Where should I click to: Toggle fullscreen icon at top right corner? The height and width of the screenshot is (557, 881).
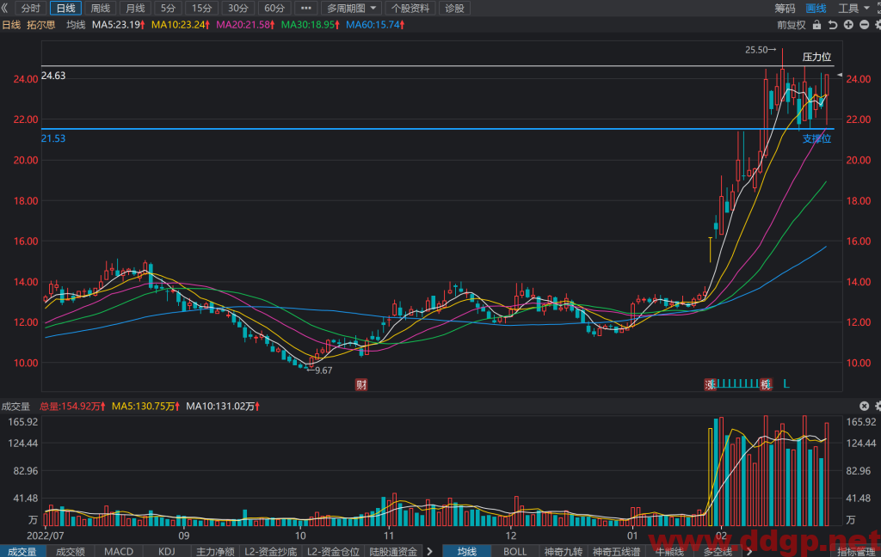pyautogui.click(x=878, y=7)
